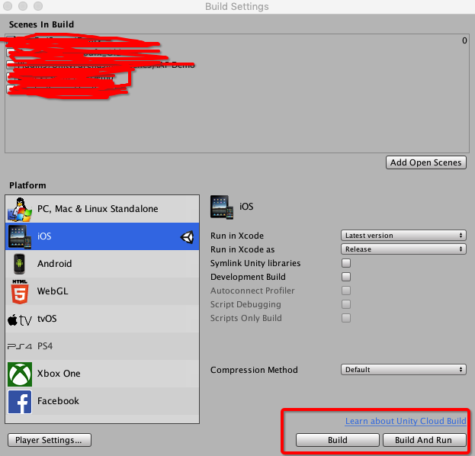Click the Add Open Scenes button
Viewport: 475px width, 456px height.
425,162
